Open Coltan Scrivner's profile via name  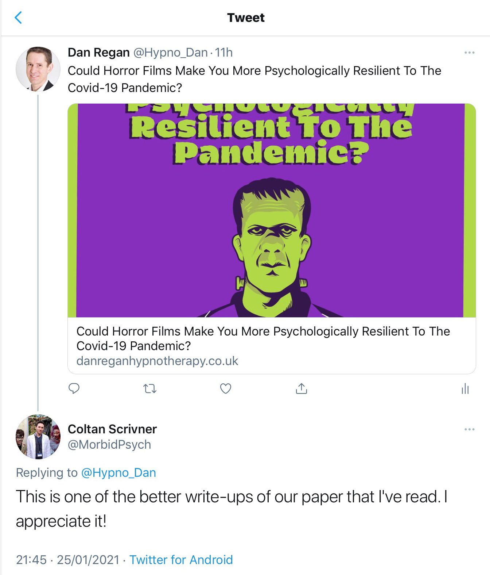click(112, 429)
